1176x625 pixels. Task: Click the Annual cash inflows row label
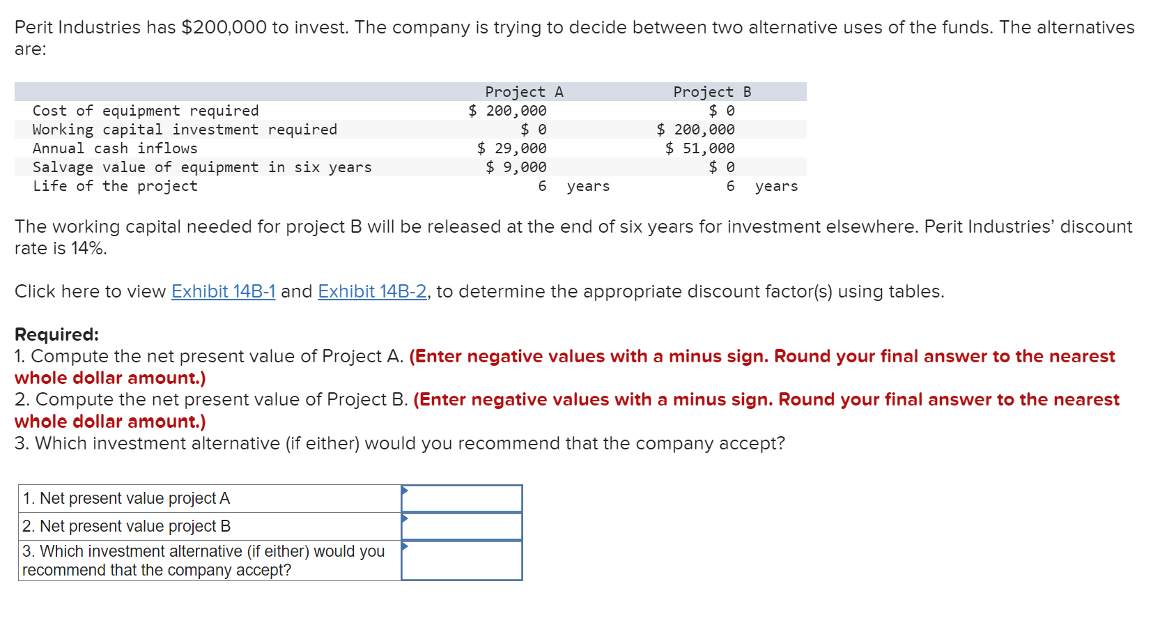pos(114,148)
